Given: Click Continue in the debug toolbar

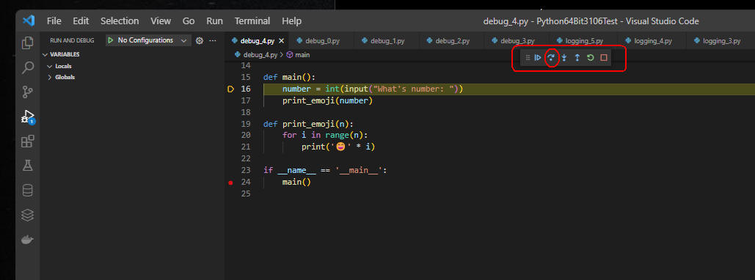Looking at the screenshot, I should [x=538, y=58].
